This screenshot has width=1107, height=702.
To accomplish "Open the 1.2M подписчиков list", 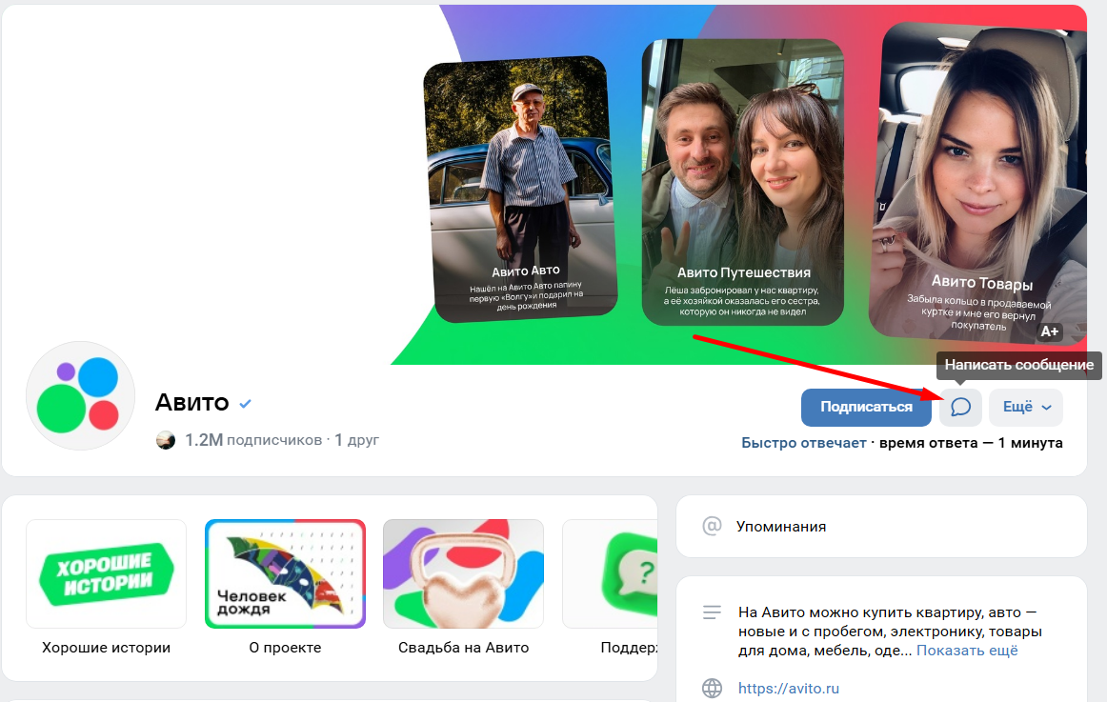I will pos(253,440).
